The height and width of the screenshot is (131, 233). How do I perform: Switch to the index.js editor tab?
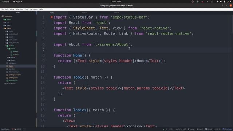click(x=116, y=13)
